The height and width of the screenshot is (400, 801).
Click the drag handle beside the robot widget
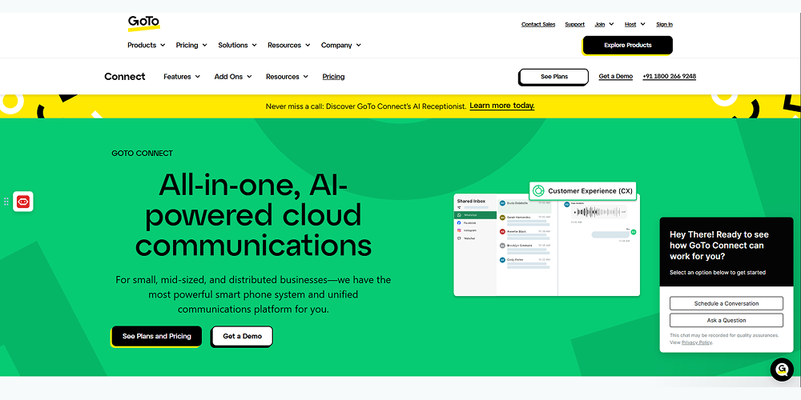(x=6, y=202)
